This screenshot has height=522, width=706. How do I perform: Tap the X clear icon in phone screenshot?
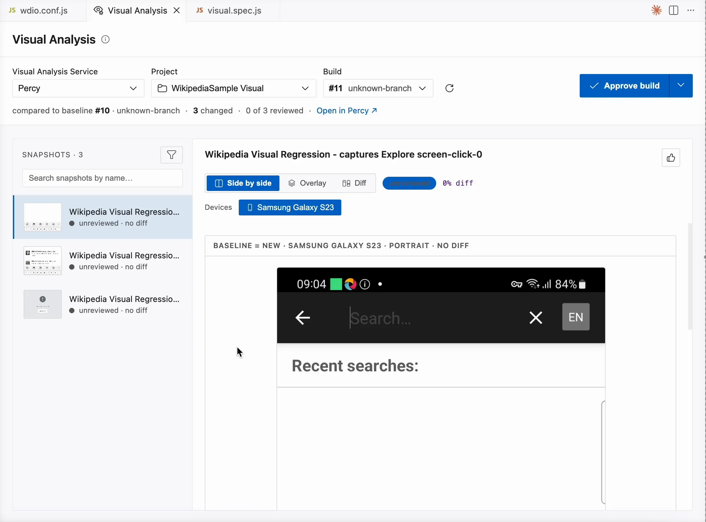point(536,318)
